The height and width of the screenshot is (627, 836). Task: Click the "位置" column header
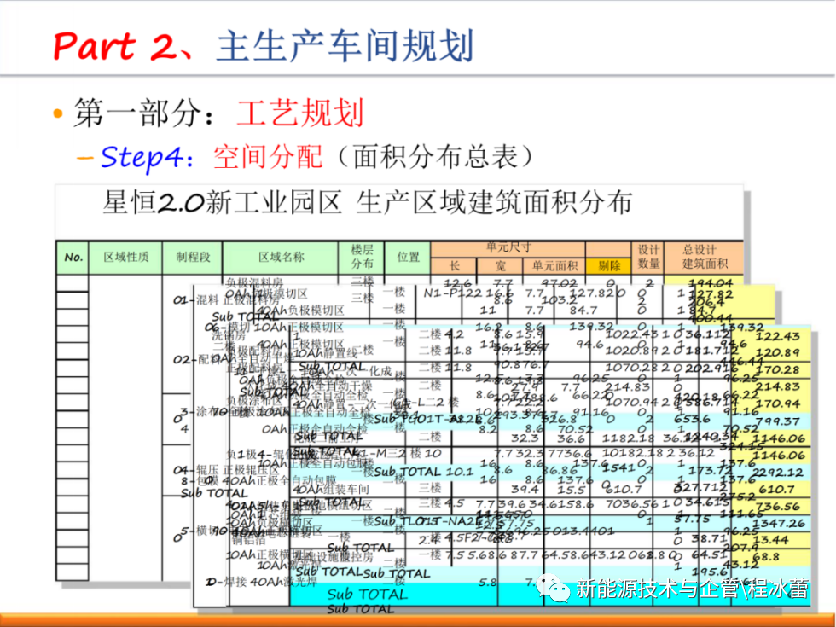(x=408, y=258)
